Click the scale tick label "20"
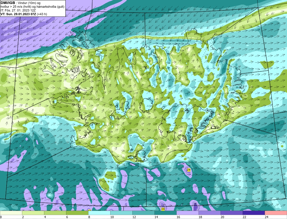The width and height of the screenshot is (287, 219). point(222,217)
